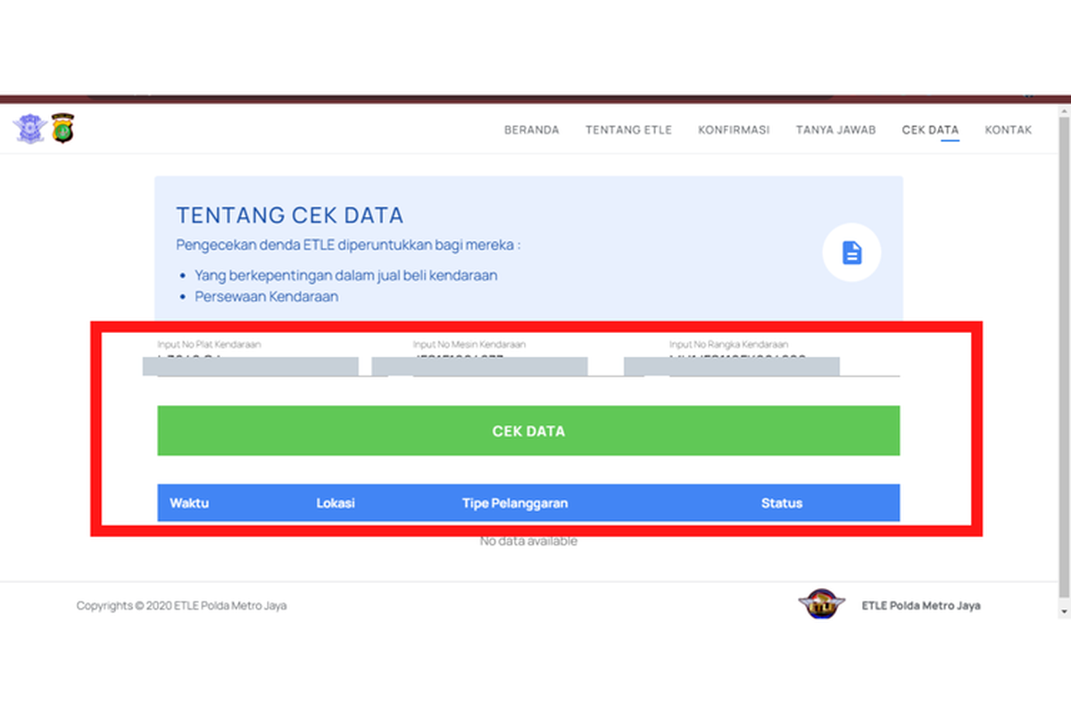Open the KONTAK page
The width and height of the screenshot is (1071, 714).
point(1008,130)
